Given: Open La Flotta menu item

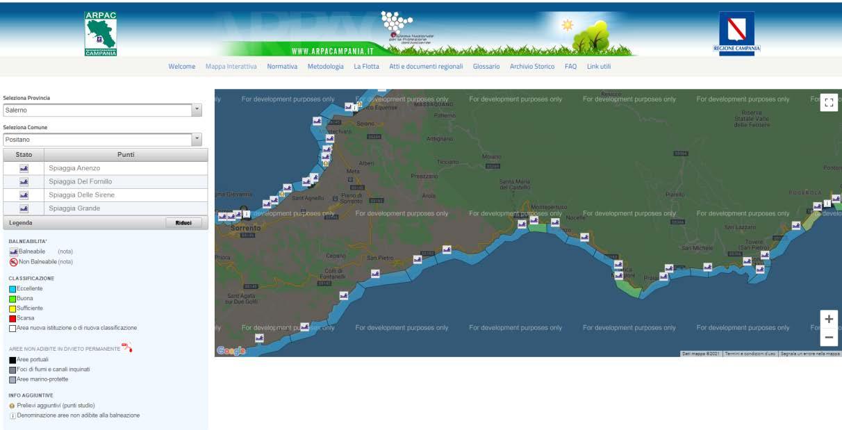Looking at the screenshot, I should tap(367, 67).
